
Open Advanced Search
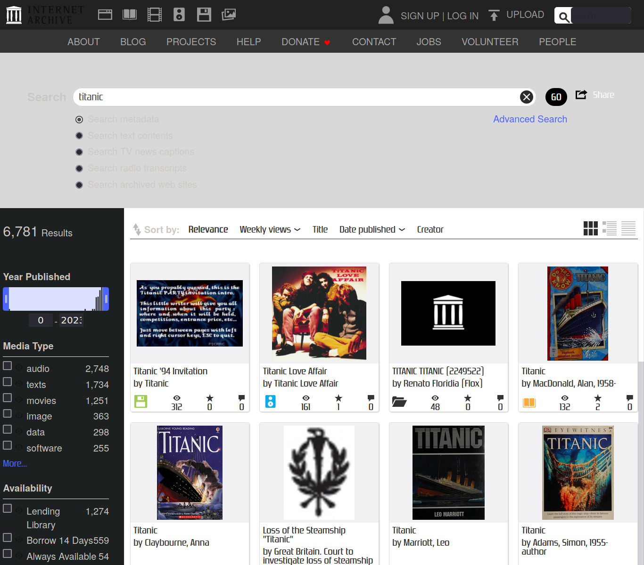530,119
